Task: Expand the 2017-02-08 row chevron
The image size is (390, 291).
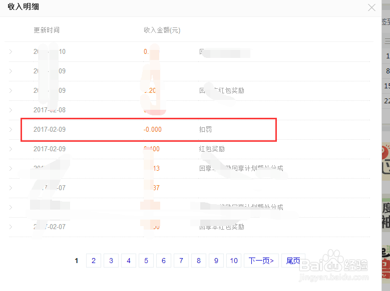Action: tap(11, 110)
